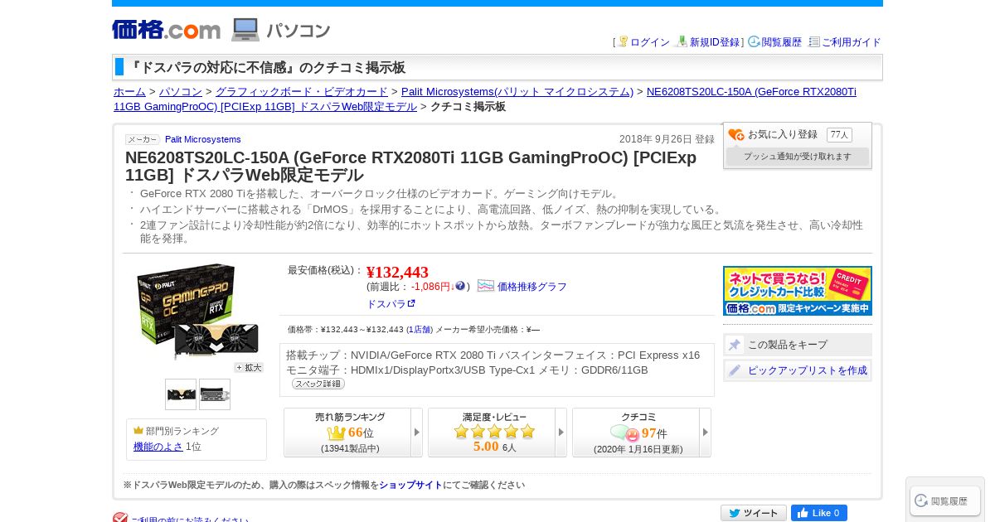
Task: Click the pencil pickup list icon
Action: pyautogui.click(x=735, y=370)
